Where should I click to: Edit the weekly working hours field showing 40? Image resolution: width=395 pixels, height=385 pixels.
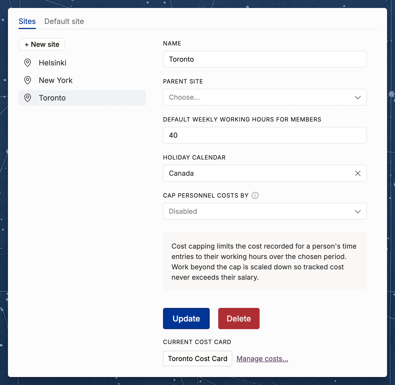click(x=265, y=135)
